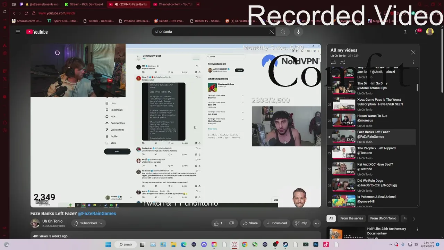This screenshot has height=250, width=444.
Task: Show hidden system tray icons chevron
Action: [x=391, y=244]
